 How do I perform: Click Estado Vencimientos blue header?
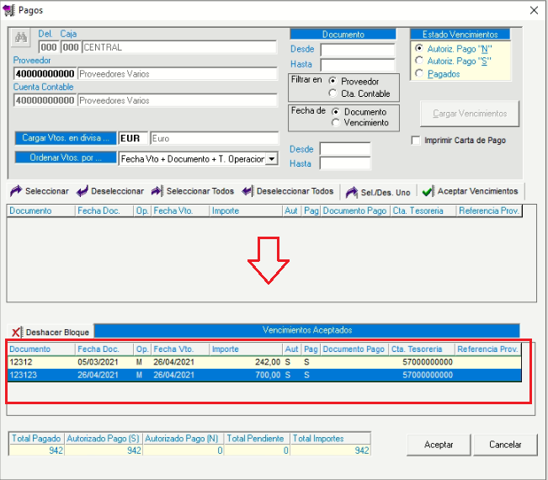coord(460,35)
